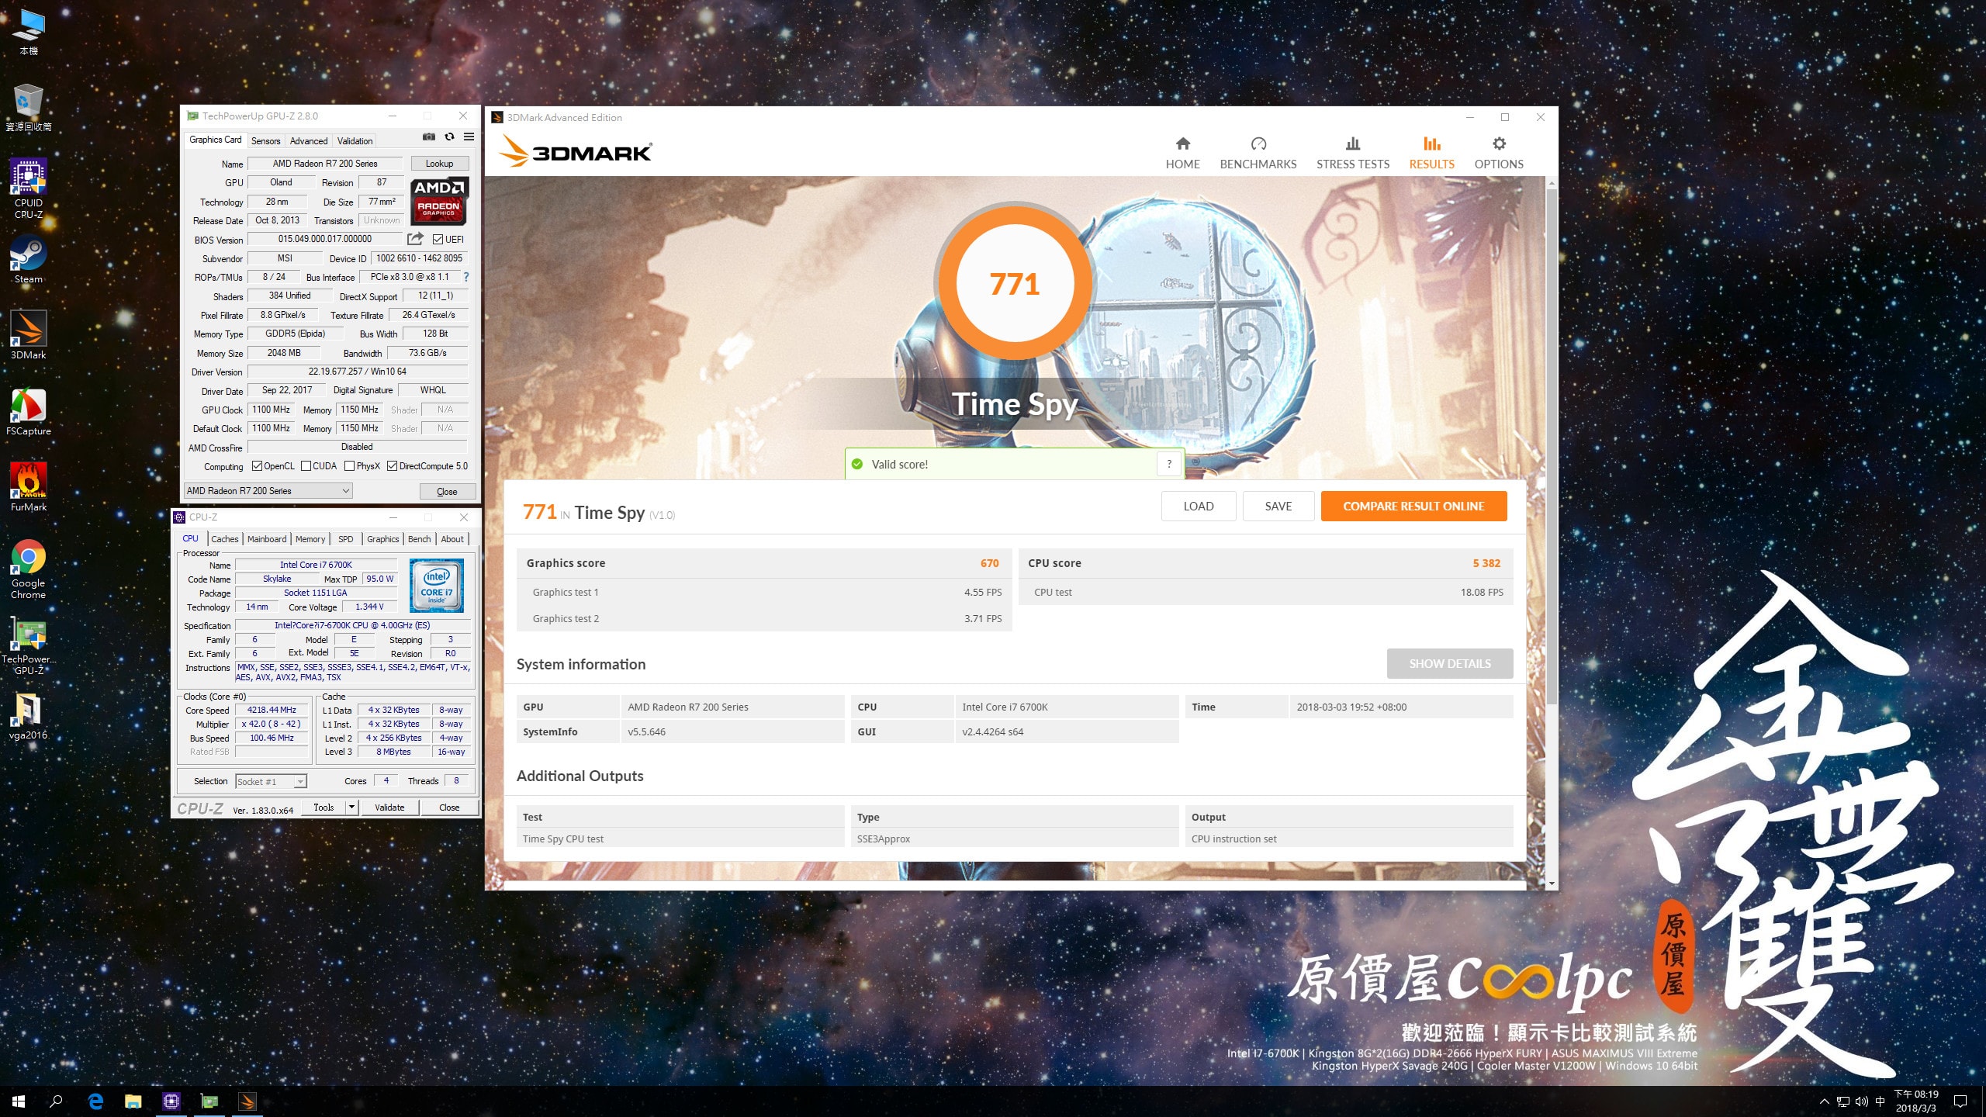Launch Microsoft Edge from the taskbar

tap(95, 1101)
